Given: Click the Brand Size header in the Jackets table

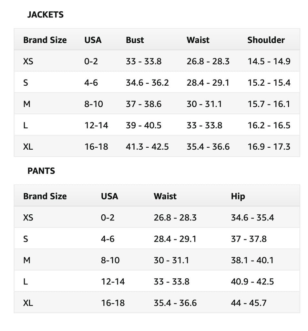Looking at the screenshot, I should point(45,40).
